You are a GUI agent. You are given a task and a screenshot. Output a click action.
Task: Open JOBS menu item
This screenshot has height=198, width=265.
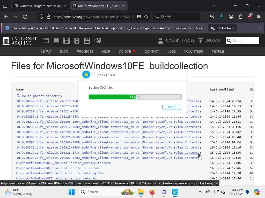point(172,52)
